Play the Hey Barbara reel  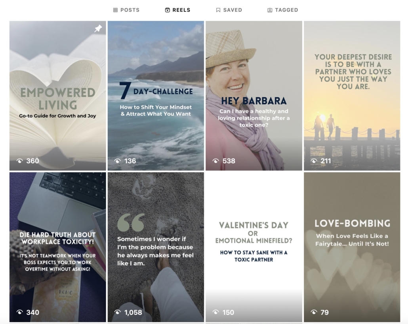254,96
